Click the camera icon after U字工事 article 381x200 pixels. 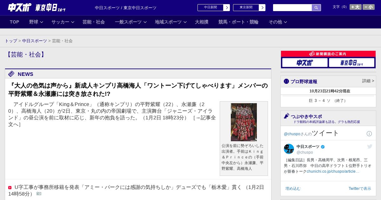pyautogui.click(x=39, y=194)
